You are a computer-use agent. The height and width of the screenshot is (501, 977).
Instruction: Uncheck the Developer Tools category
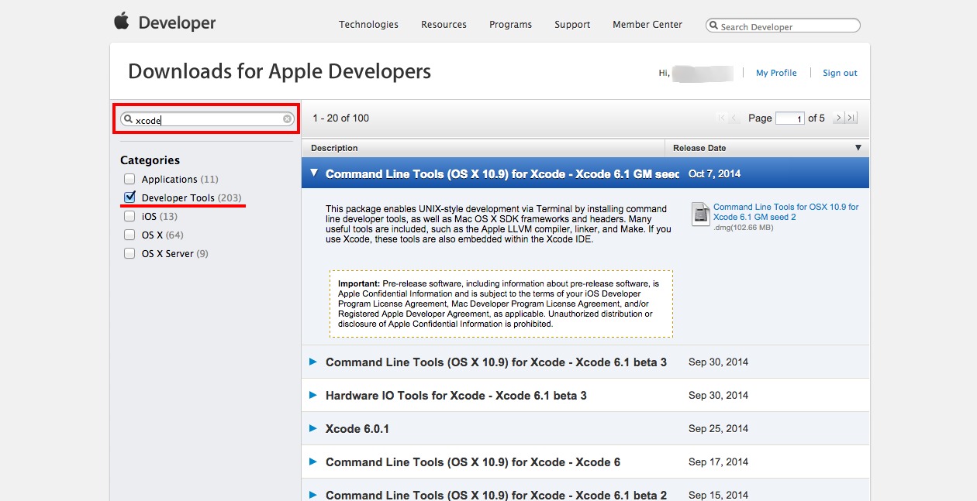tap(129, 197)
